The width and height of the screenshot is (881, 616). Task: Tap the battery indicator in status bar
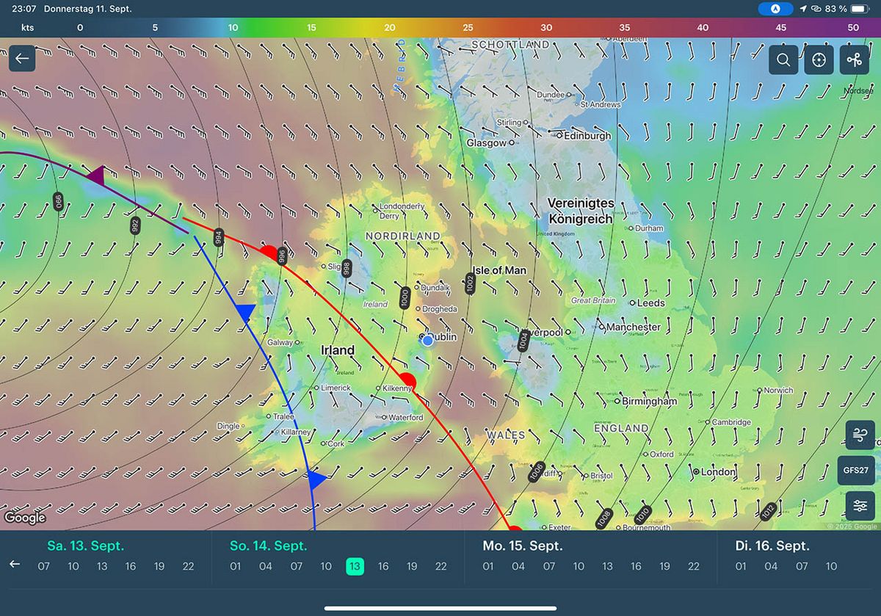click(860, 9)
